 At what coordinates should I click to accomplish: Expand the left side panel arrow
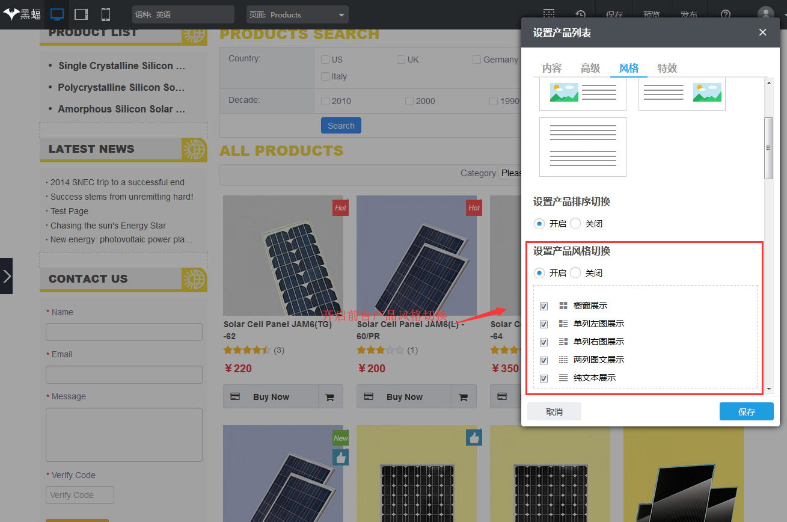coord(7,276)
